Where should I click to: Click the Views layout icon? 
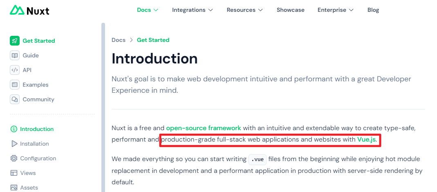click(13, 173)
